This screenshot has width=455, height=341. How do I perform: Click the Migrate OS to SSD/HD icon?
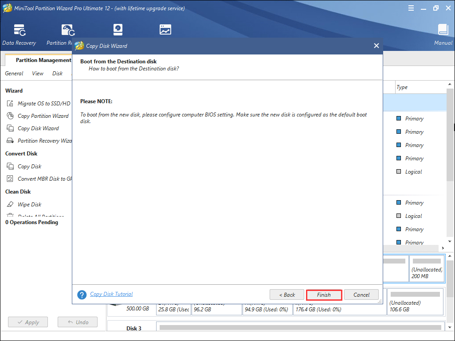click(10, 104)
